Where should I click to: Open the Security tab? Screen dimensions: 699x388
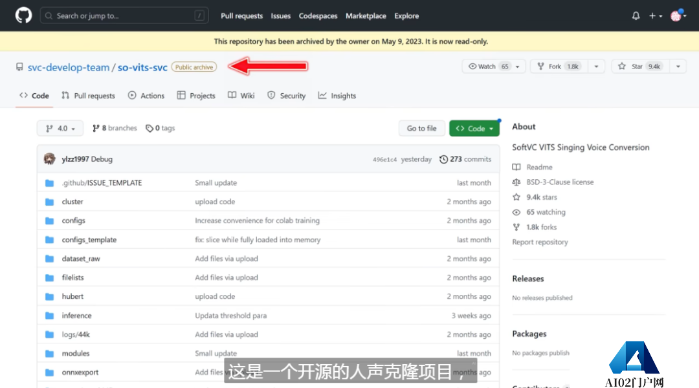(287, 96)
